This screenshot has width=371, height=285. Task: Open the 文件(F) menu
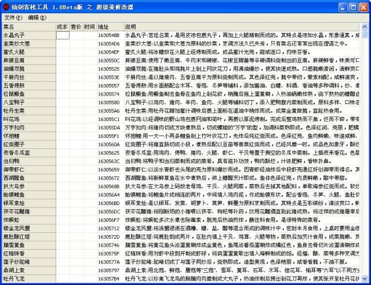tap(12, 17)
